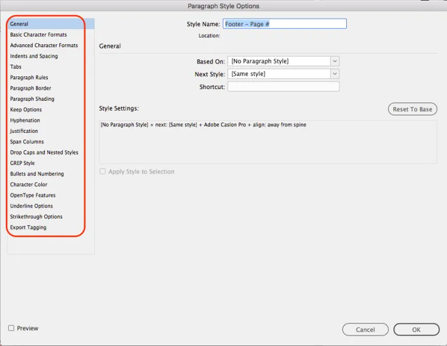Confirm with the OK button

417,330
